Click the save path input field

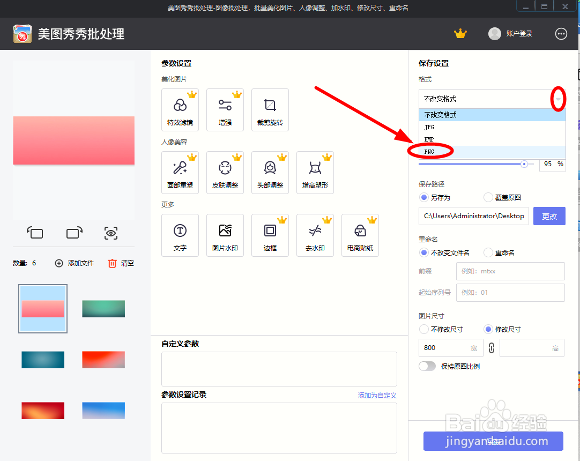coord(474,216)
